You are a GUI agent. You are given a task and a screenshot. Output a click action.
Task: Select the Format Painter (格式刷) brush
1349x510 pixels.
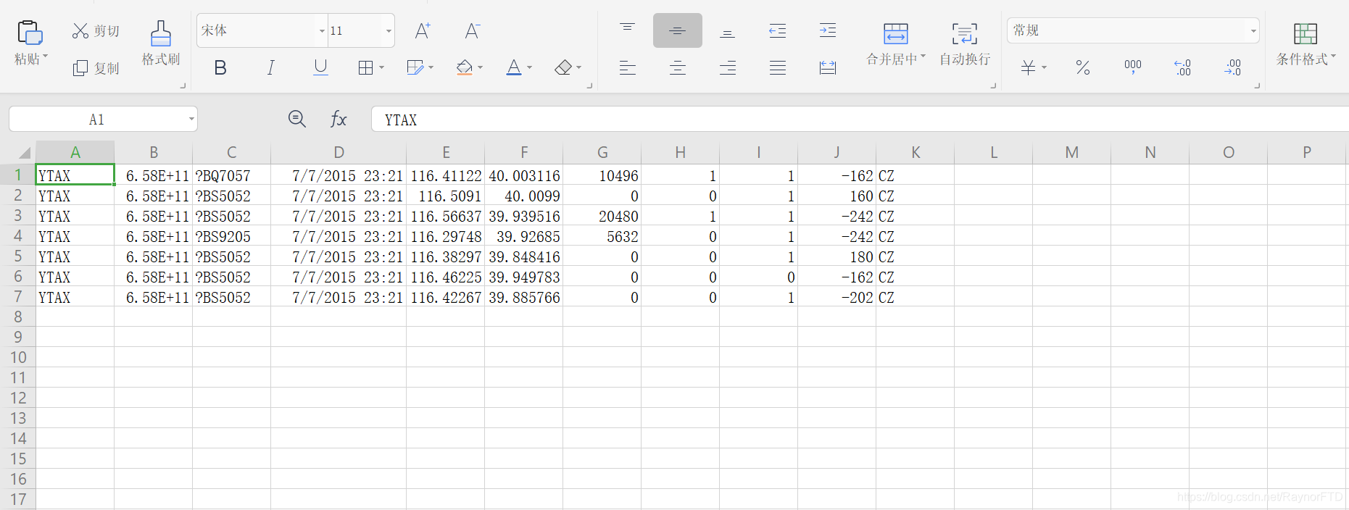(x=161, y=33)
